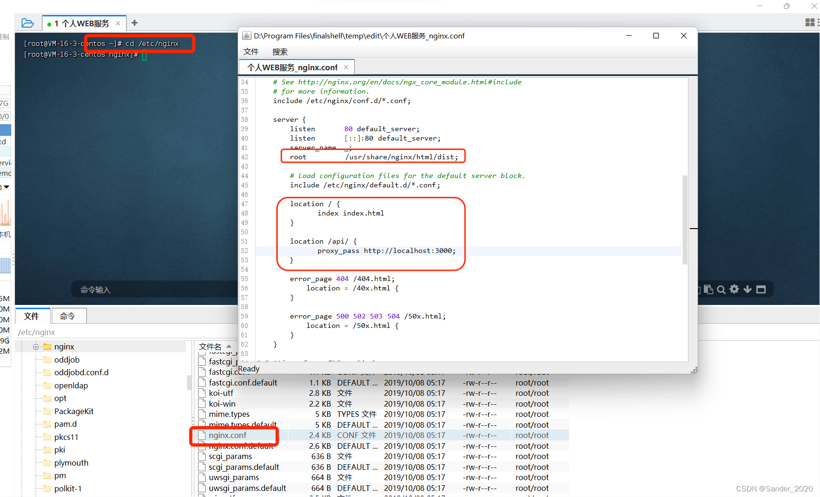Open the 文件 menu in editor window

pos(251,52)
